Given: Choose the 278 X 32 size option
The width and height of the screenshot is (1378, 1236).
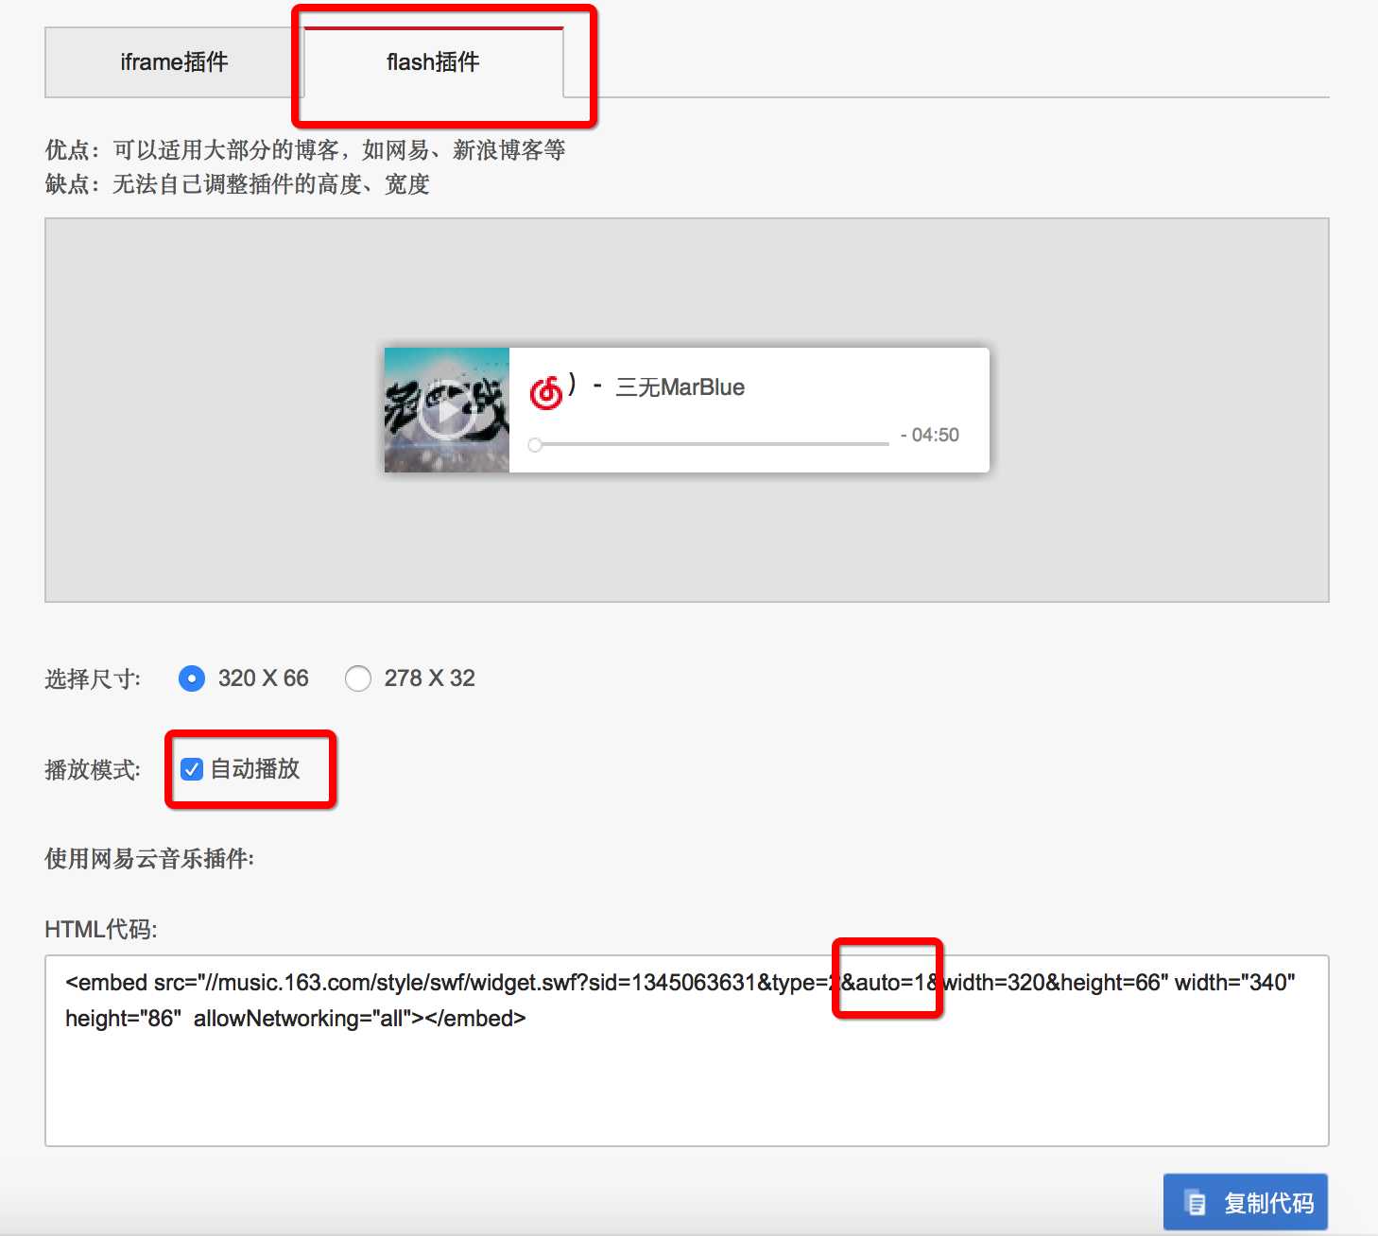Looking at the screenshot, I should click(x=358, y=678).
